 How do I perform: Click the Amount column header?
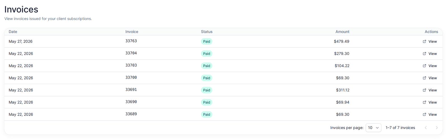(x=342, y=32)
